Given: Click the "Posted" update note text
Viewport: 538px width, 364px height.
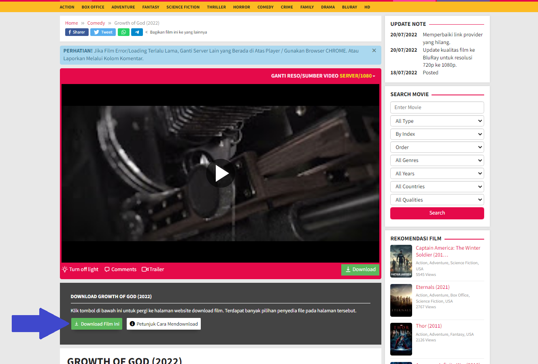Looking at the screenshot, I should [x=431, y=73].
